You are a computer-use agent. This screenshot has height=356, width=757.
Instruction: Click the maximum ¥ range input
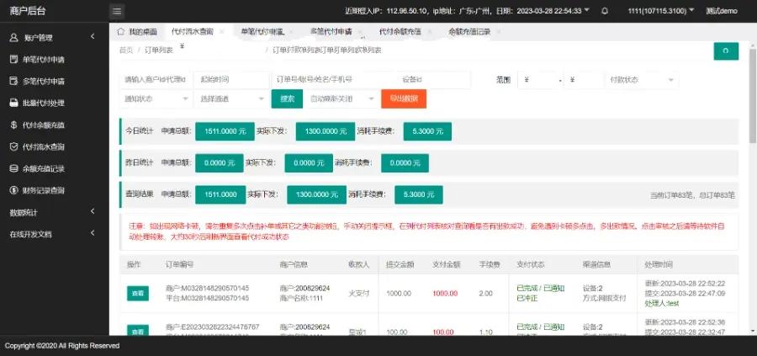(x=583, y=80)
